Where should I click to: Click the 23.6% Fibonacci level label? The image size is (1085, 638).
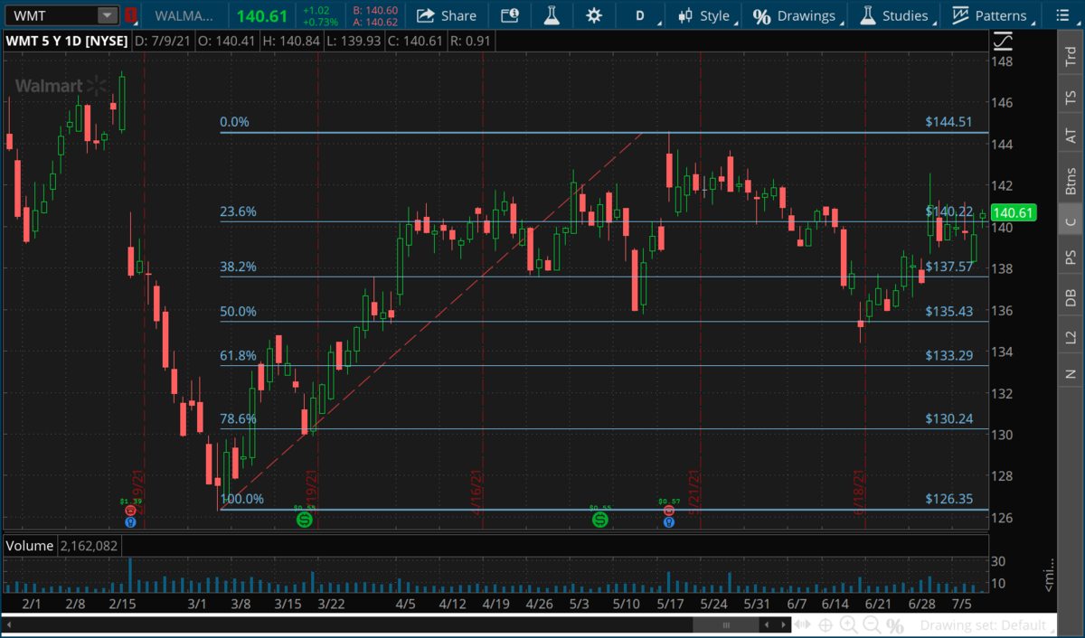click(x=239, y=212)
